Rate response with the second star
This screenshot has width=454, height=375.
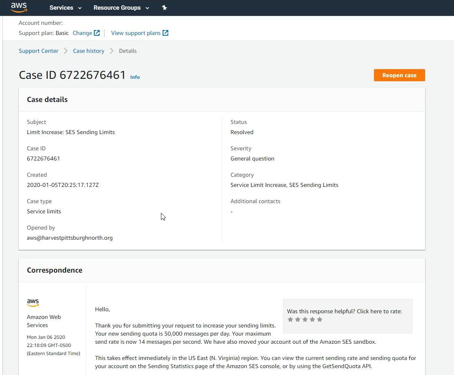pos(298,319)
